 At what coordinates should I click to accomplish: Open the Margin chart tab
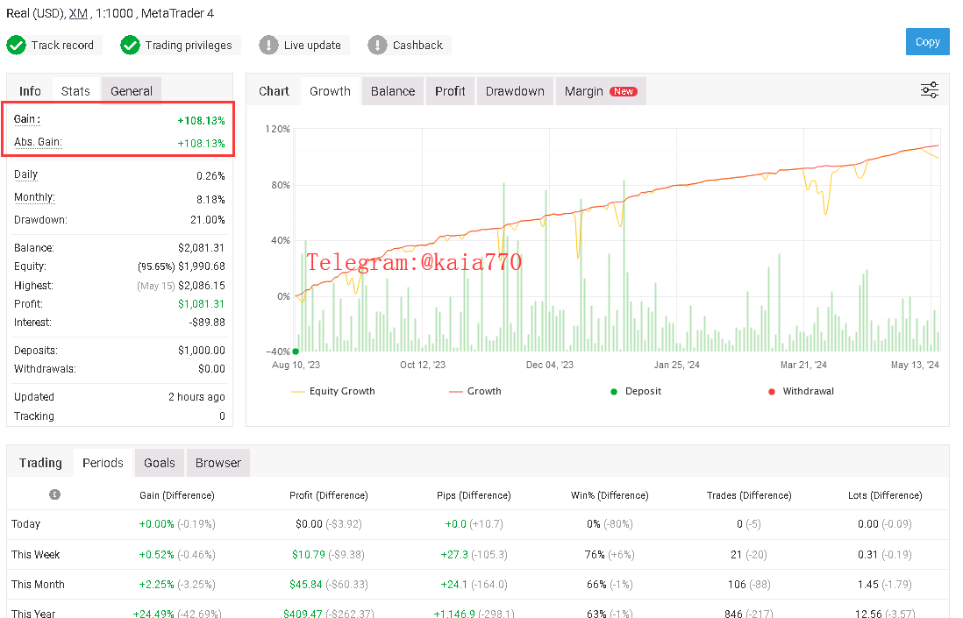pyautogui.click(x=601, y=91)
